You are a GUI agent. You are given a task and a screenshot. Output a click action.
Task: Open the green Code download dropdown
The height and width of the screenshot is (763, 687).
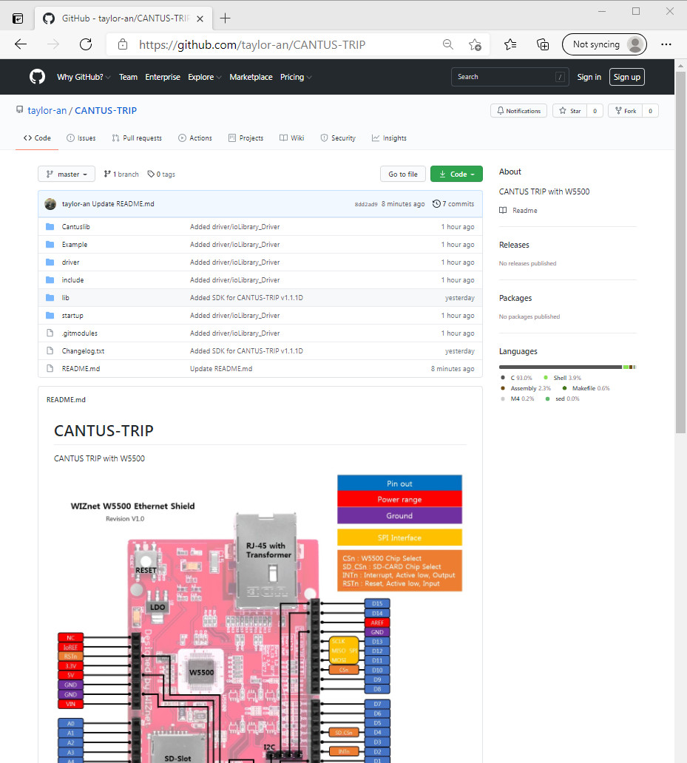coord(456,174)
